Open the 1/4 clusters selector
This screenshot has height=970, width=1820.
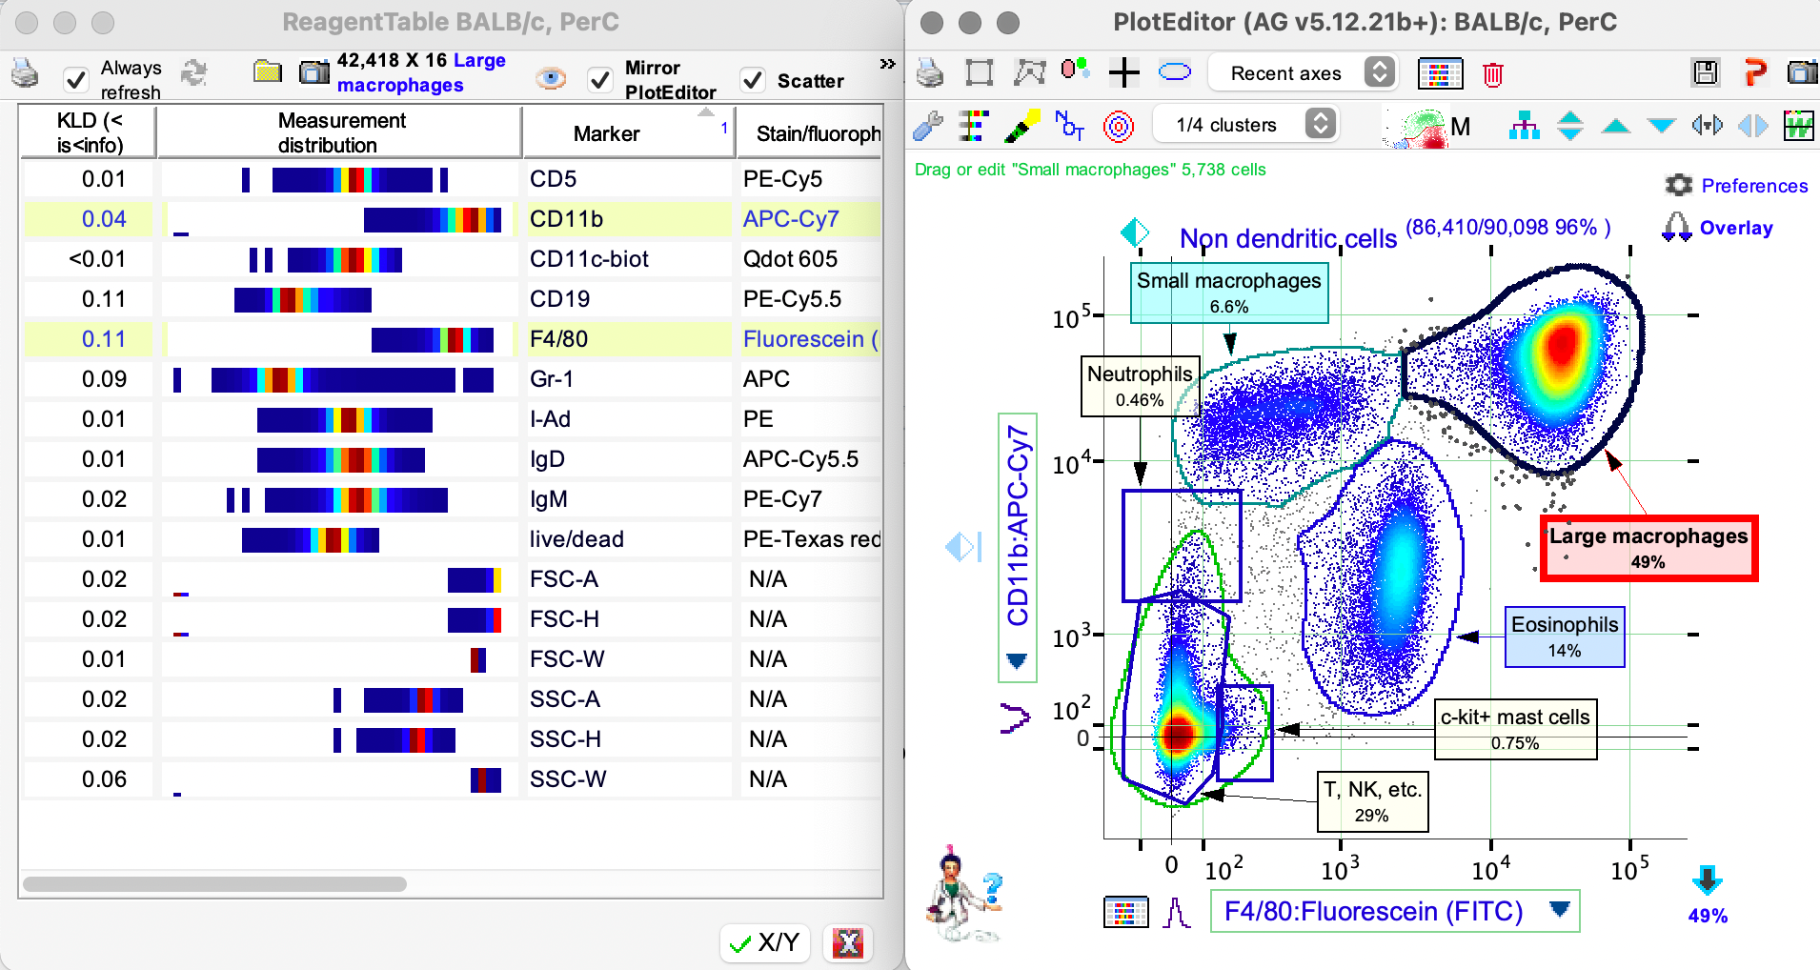[x=1245, y=123]
